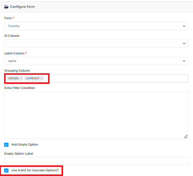Screen dimensions: 193x176
Task: Select the climate tag chip
Action: tap(13, 78)
